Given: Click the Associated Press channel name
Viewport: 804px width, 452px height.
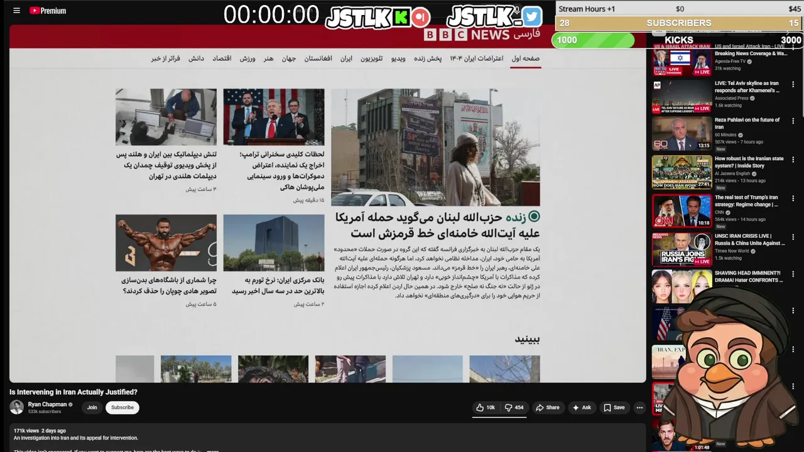Looking at the screenshot, I should click(732, 98).
